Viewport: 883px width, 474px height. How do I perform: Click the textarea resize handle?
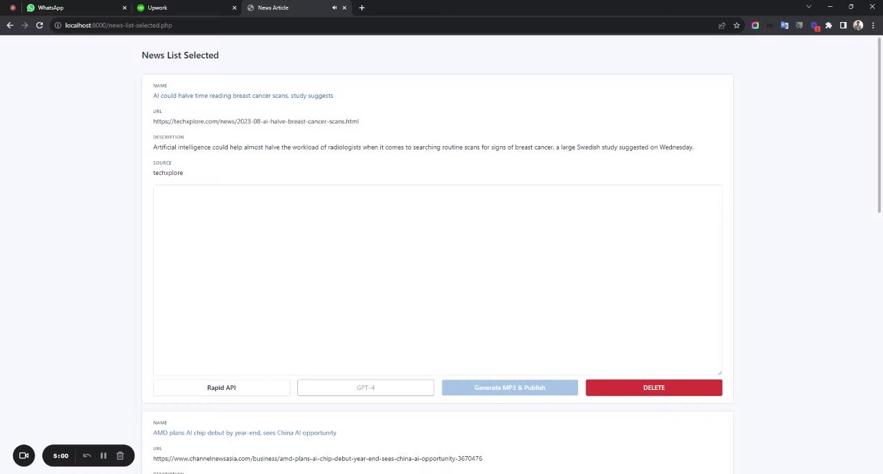[x=720, y=373]
